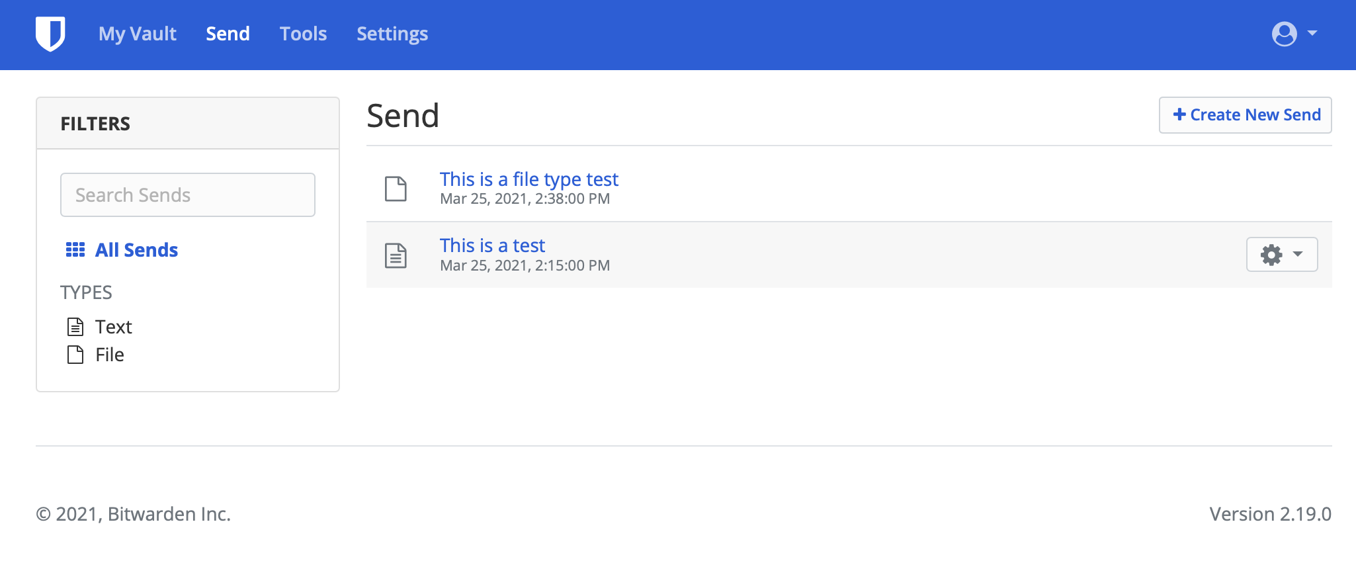This screenshot has height=565, width=1356.
Task: Switch to the Send tab
Action: tap(228, 34)
